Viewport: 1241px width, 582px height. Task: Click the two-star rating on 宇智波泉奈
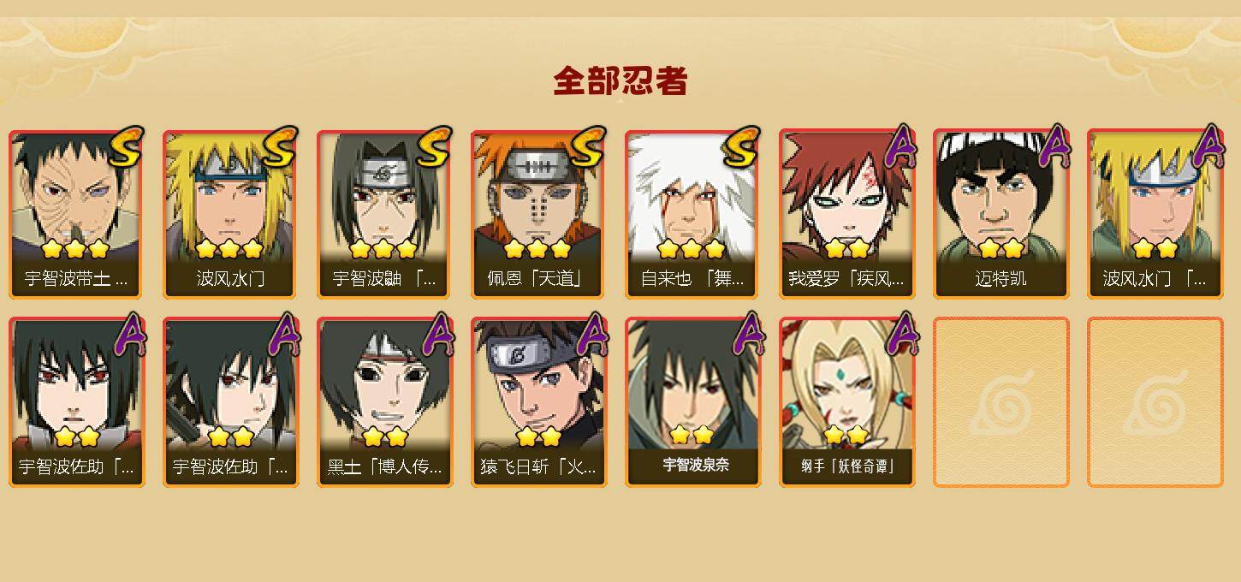click(x=692, y=436)
